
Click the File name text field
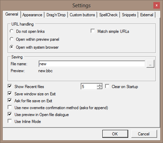92,64
